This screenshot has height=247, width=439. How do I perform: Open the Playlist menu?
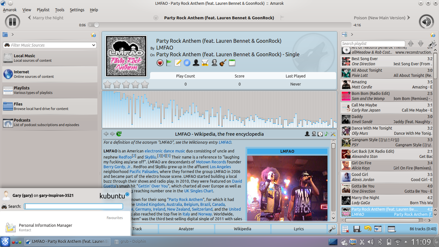coord(43,10)
